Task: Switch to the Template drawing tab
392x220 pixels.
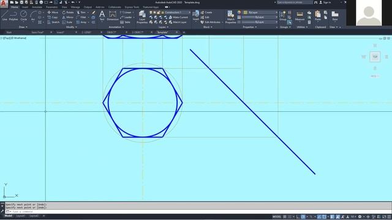Action: 163,32
